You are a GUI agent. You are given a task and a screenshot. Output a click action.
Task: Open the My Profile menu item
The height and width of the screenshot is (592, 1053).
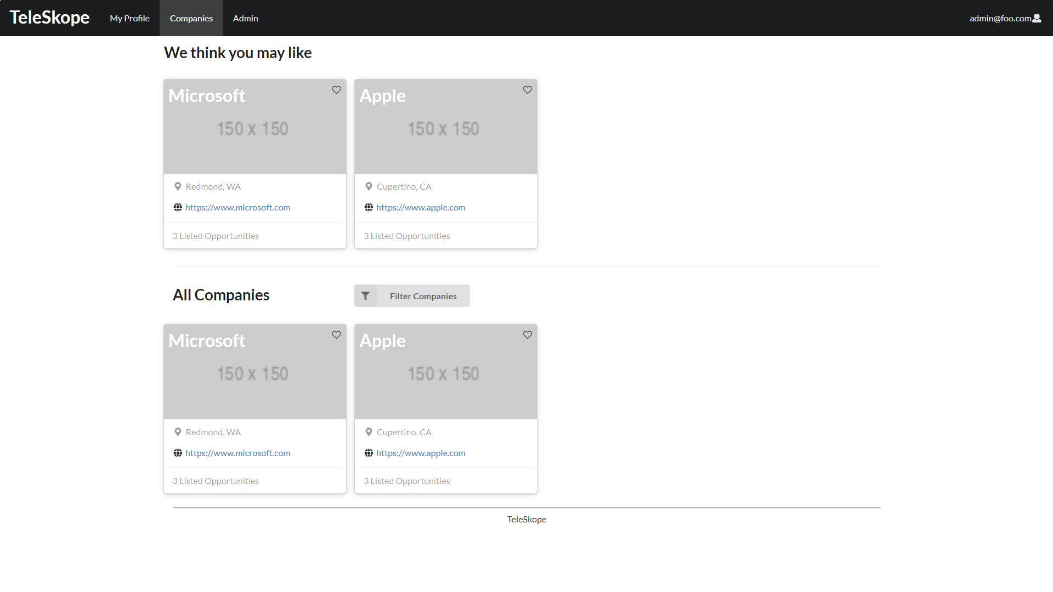[x=129, y=18]
